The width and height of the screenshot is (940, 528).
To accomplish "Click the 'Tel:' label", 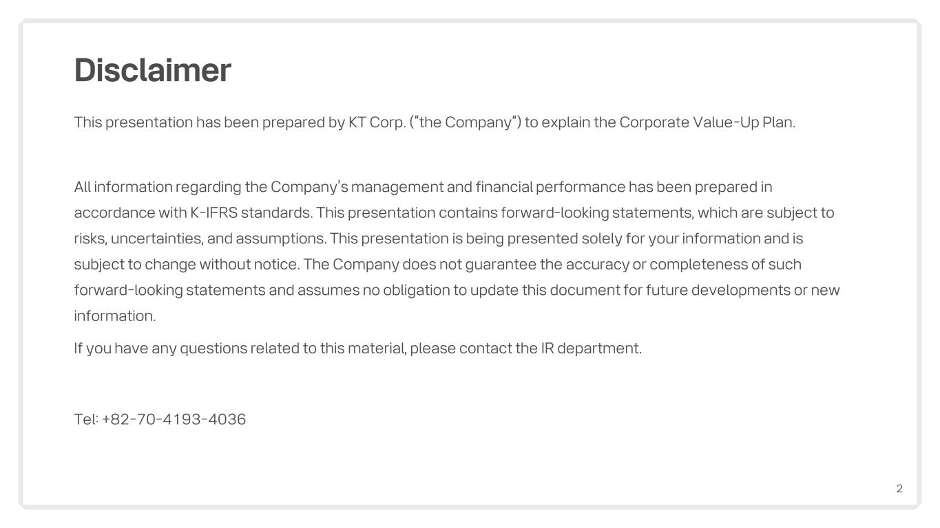I will pyautogui.click(x=87, y=419).
